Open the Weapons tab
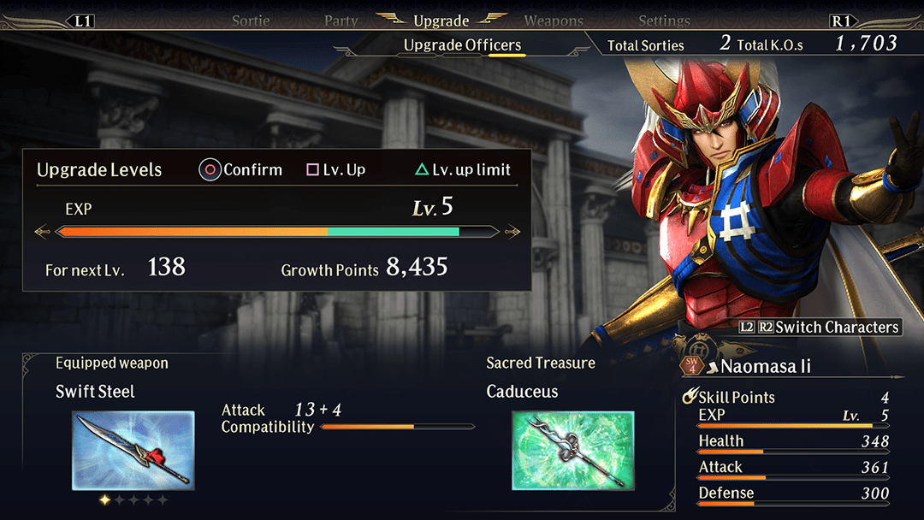The width and height of the screenshot is (924, 520). click(554, 21)
